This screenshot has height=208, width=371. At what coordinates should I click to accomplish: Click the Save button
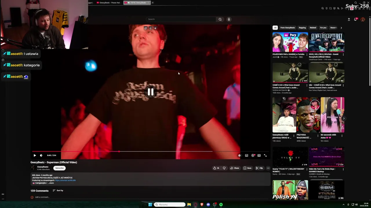click(247, 168)
